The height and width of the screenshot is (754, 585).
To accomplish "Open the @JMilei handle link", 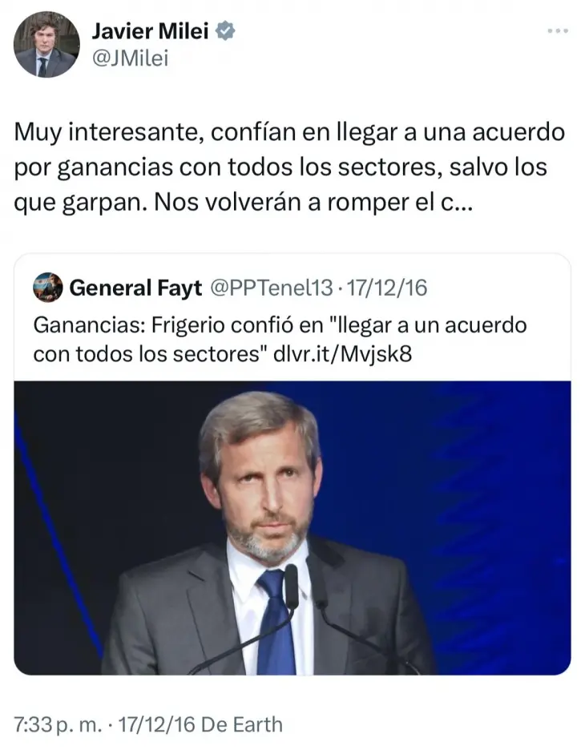I will (130, 58).
